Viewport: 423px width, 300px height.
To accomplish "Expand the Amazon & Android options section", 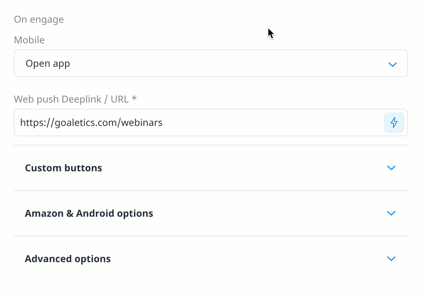I will pyautogui.click(x=211, y=213).
